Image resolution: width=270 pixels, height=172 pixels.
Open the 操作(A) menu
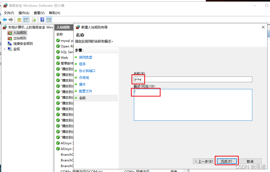pyautogui.click(x=24, y=13)
